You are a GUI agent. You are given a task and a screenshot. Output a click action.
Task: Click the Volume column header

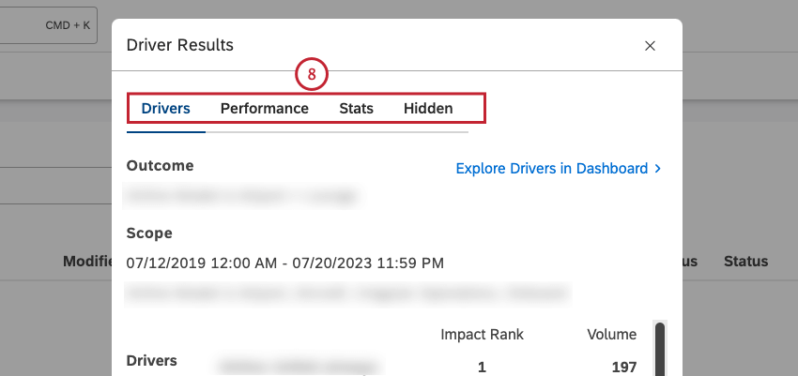[x=612, y=335]
